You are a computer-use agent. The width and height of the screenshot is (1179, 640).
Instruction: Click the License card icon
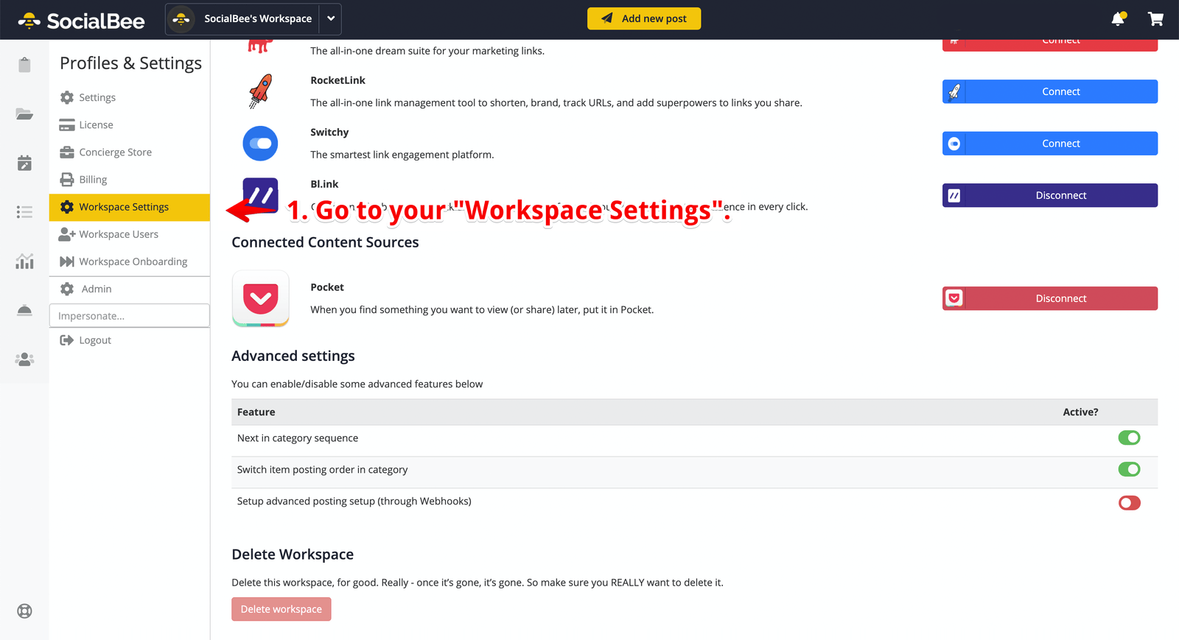click(x=67, y=124)
